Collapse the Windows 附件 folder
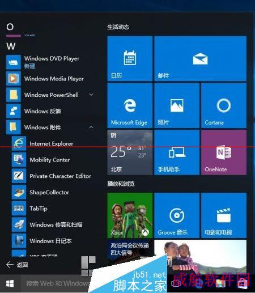255x293 pixels. [91, 127]
